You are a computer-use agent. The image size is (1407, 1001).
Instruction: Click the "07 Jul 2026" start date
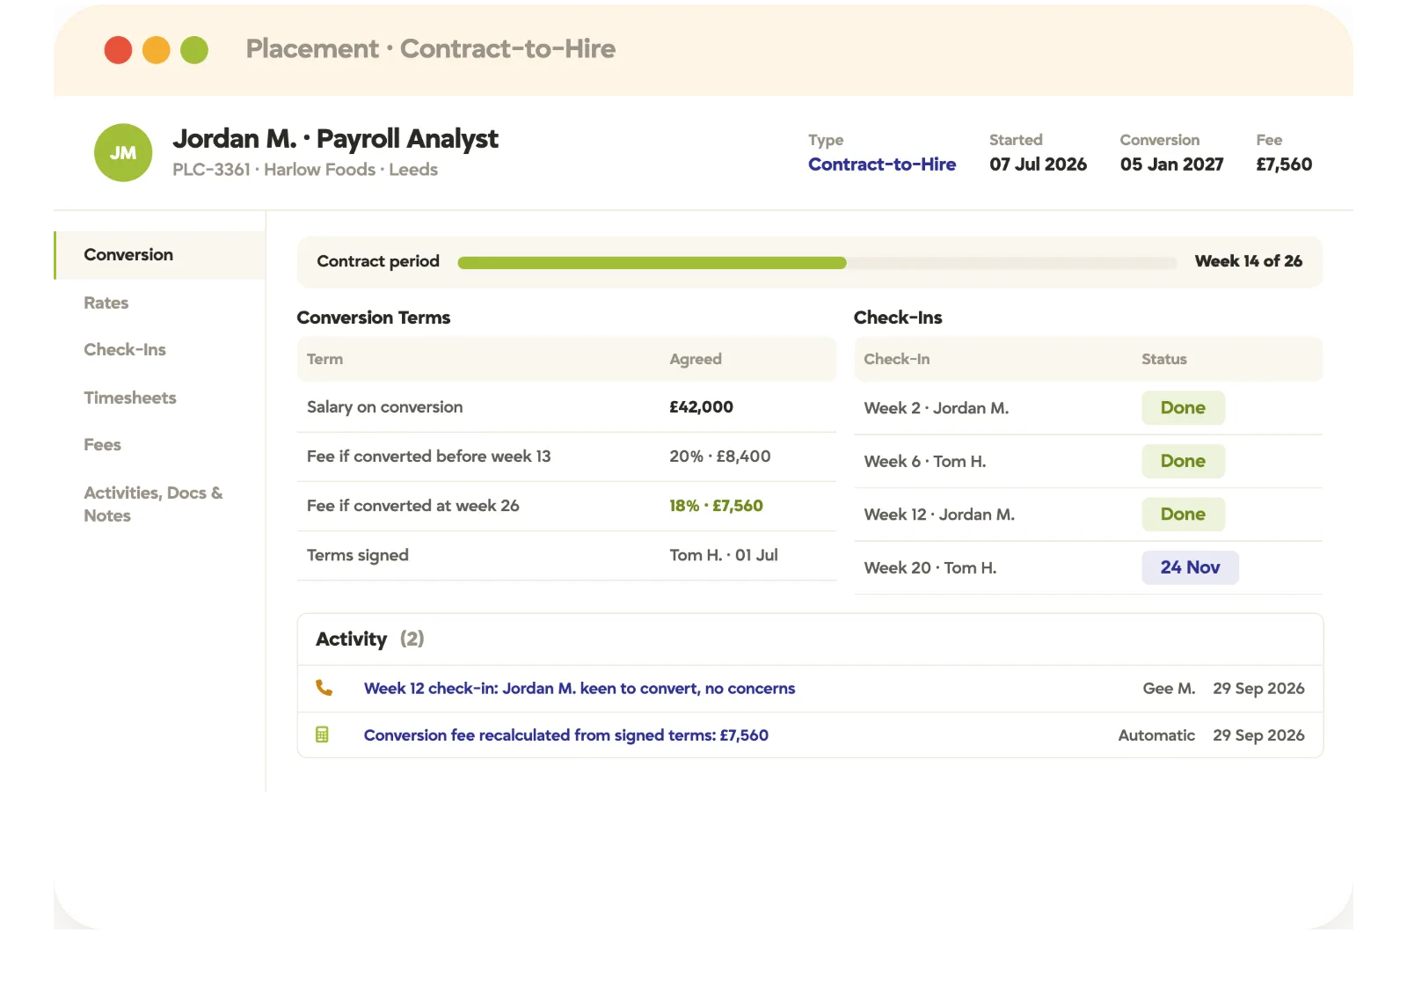(x=1038, y=164)
